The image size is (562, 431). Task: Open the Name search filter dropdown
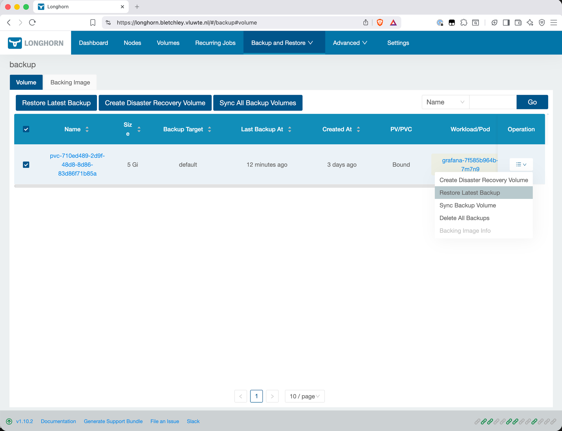(445, 102)
